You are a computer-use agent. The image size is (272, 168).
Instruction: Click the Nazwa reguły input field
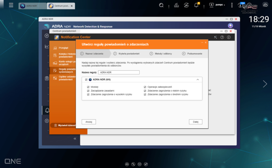[119, 72]
